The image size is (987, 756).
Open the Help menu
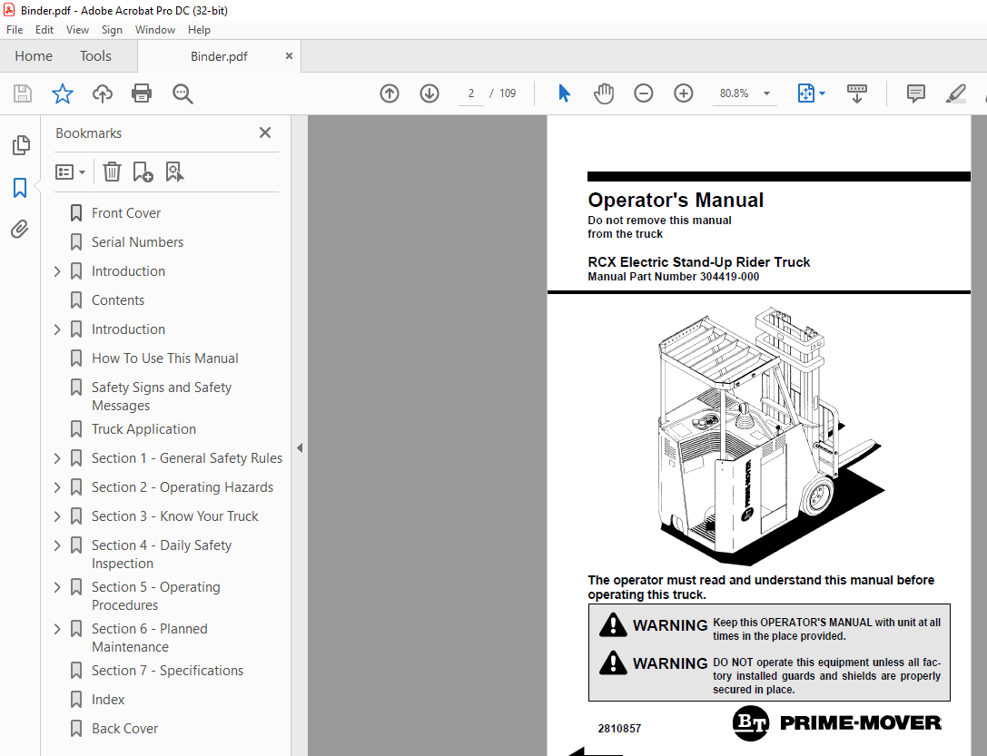(x=199, y=30)
